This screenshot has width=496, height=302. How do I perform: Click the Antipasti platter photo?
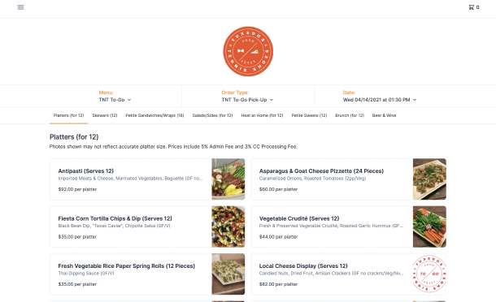tap(228, 179)
